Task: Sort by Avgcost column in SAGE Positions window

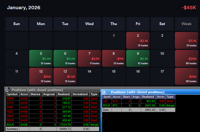Action: [x=49, y=94]
